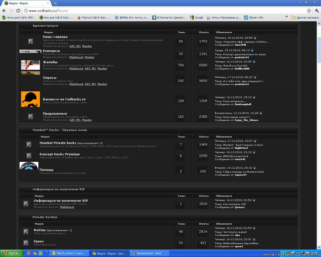Switch to Mail.Ru Агент taskbar window
This screenshot has height=257, width=321.
(x=69, y=253)
